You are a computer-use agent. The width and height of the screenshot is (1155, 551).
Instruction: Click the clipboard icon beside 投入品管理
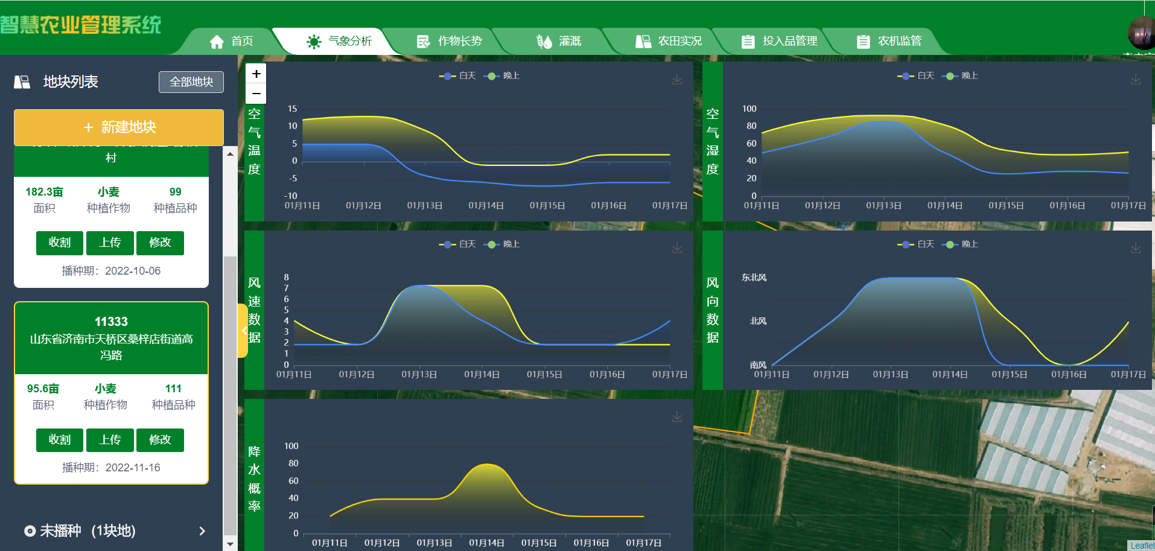coord(748,42)
